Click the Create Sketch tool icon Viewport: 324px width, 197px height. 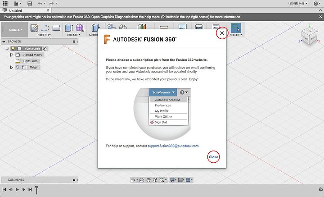(x=34, y=28)
